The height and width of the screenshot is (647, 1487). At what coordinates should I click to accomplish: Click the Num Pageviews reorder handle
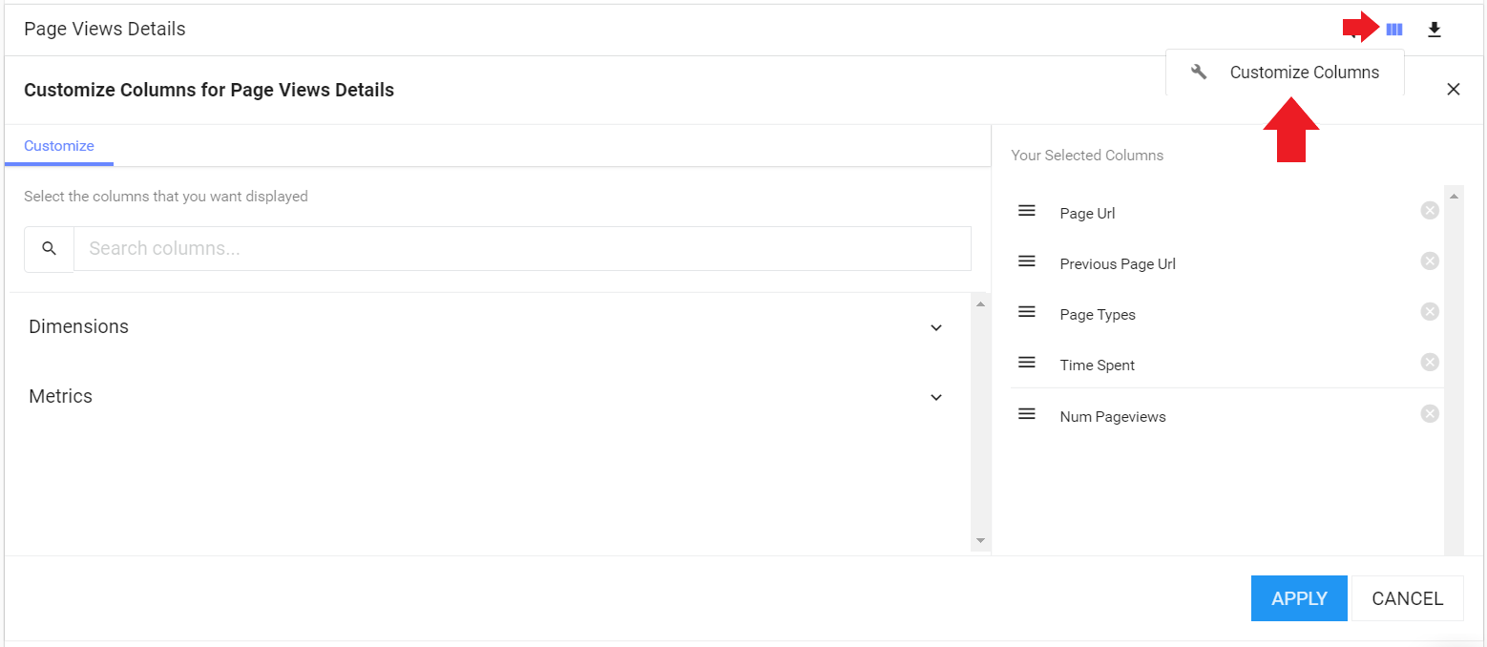(1027, 414)
